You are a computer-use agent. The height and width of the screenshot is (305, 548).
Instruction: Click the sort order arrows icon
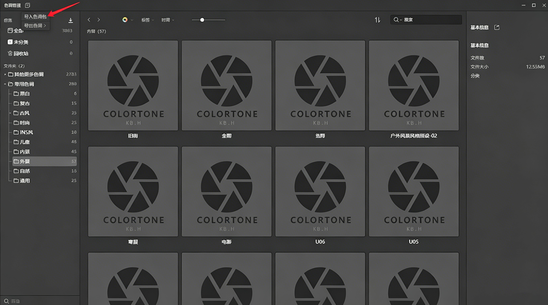378,20
